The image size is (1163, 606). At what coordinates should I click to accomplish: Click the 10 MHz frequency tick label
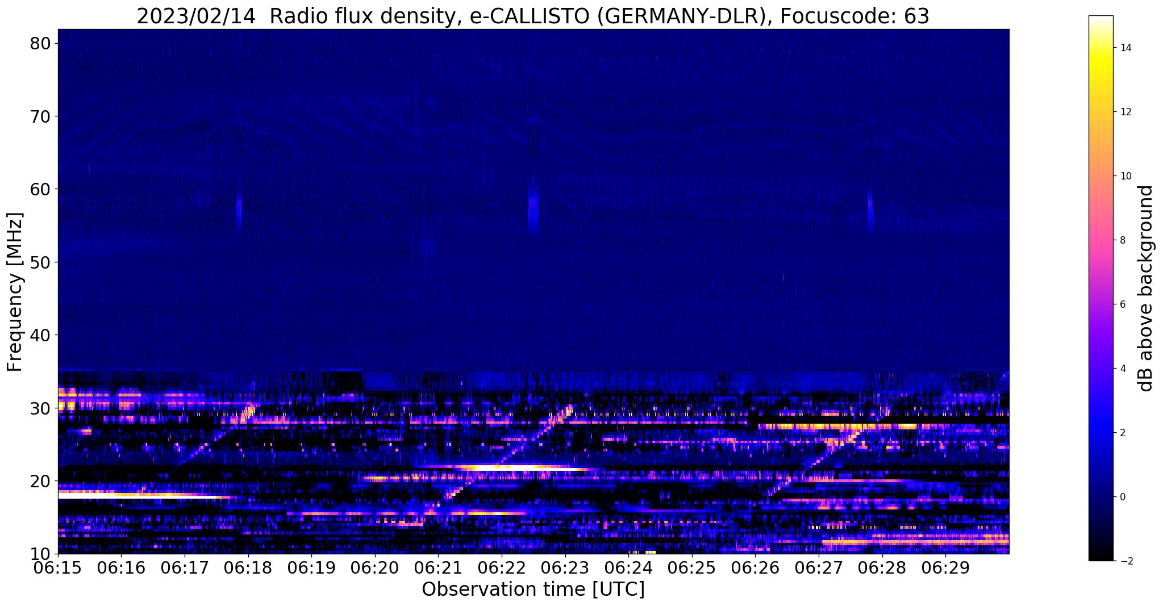click(41, 554)
